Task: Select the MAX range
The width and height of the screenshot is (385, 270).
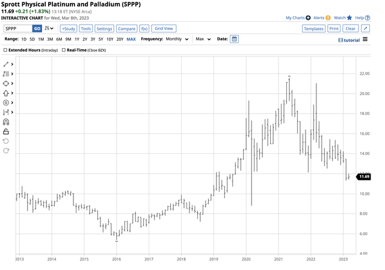Action: coord(131,39)
